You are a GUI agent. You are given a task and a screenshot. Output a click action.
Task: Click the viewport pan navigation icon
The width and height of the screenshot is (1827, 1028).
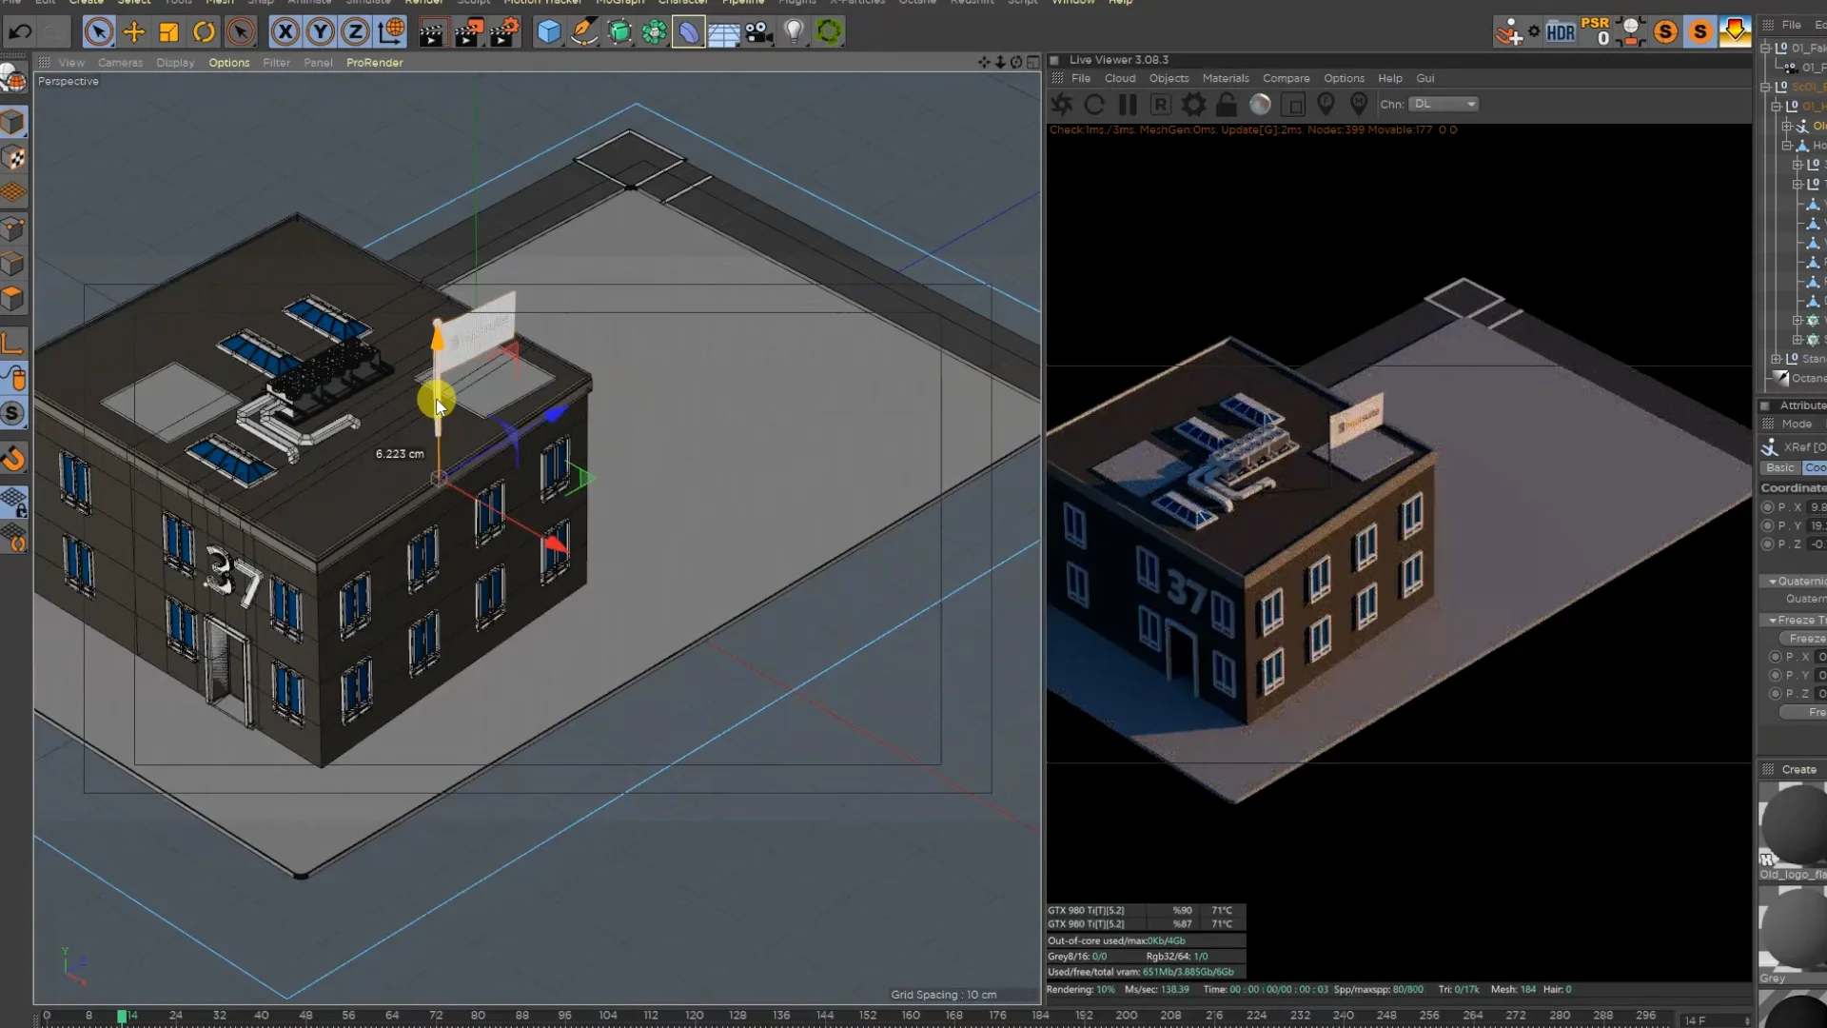[x=984, y=63]
